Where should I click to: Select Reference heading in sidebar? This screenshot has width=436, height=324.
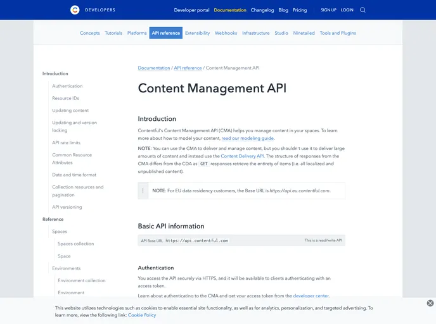[53, 220]
